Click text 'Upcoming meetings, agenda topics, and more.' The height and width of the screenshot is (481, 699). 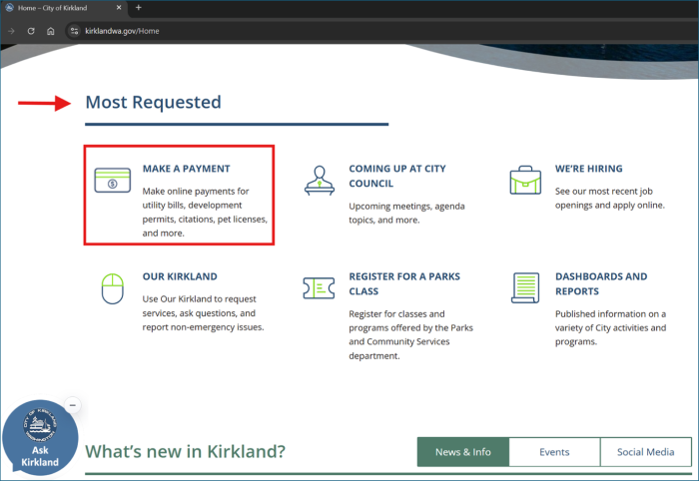(x=406, y=213)
